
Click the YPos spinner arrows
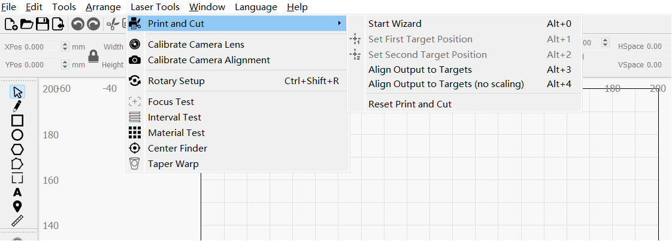(66, 64)
